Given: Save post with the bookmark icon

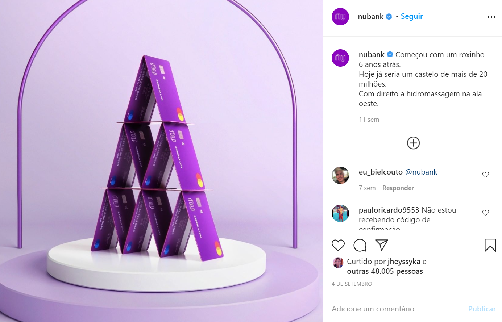Looking at the screenshot, I should (x=490, y=245).
